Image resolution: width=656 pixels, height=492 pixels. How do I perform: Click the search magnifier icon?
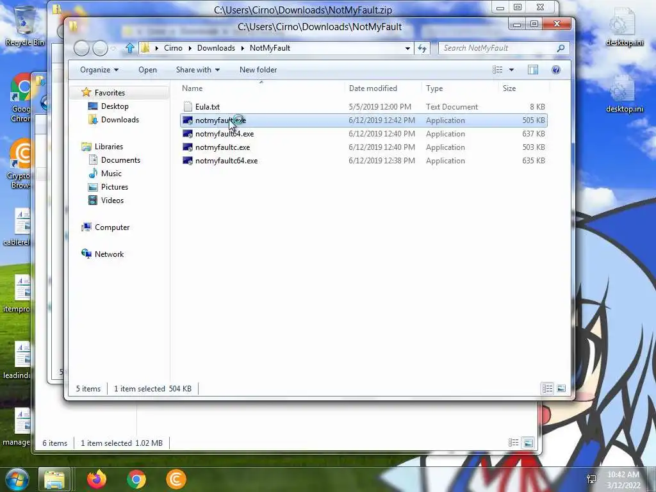[x=561, y=48]
